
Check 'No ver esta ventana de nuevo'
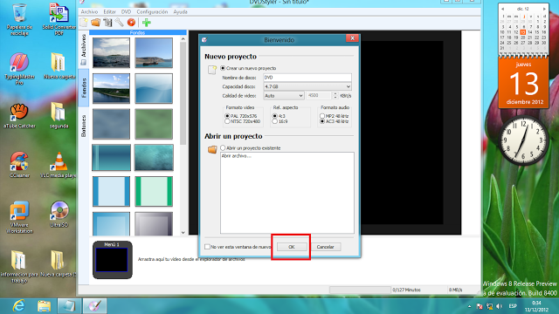(207, 247)
